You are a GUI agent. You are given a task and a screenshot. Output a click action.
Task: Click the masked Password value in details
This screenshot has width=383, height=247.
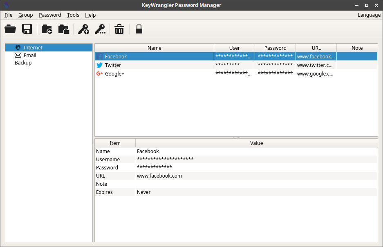[x=155, y=167]
